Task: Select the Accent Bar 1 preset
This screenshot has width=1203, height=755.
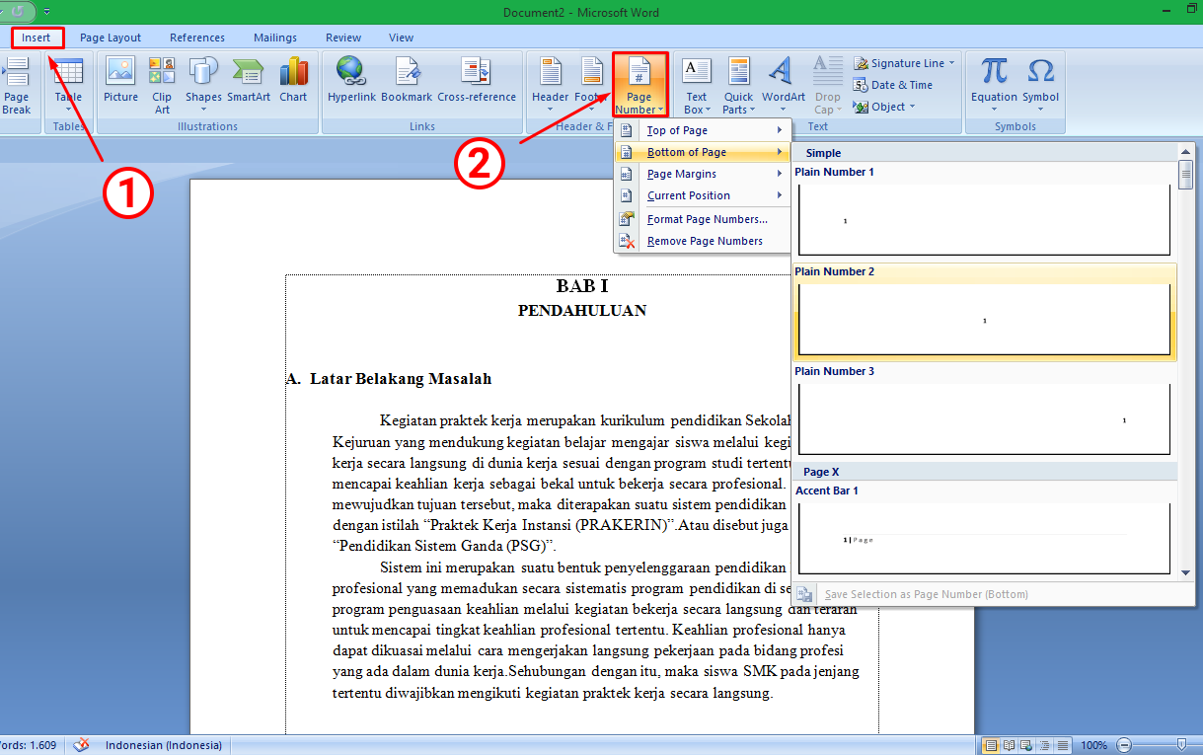Action: click(984, 529)
